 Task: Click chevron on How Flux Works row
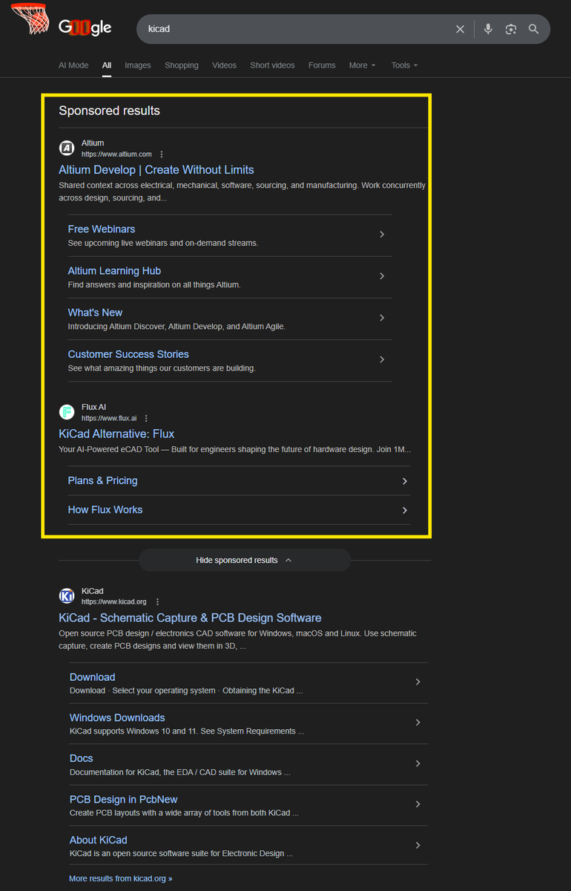(x=405, y=510)
